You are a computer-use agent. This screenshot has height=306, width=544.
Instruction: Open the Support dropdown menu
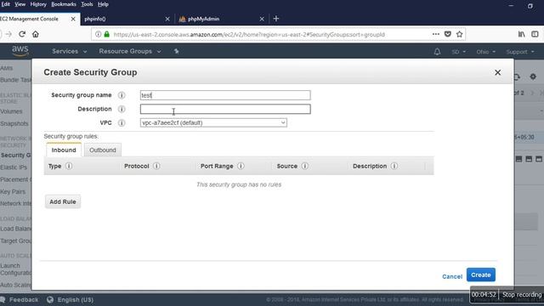(519, 52)
